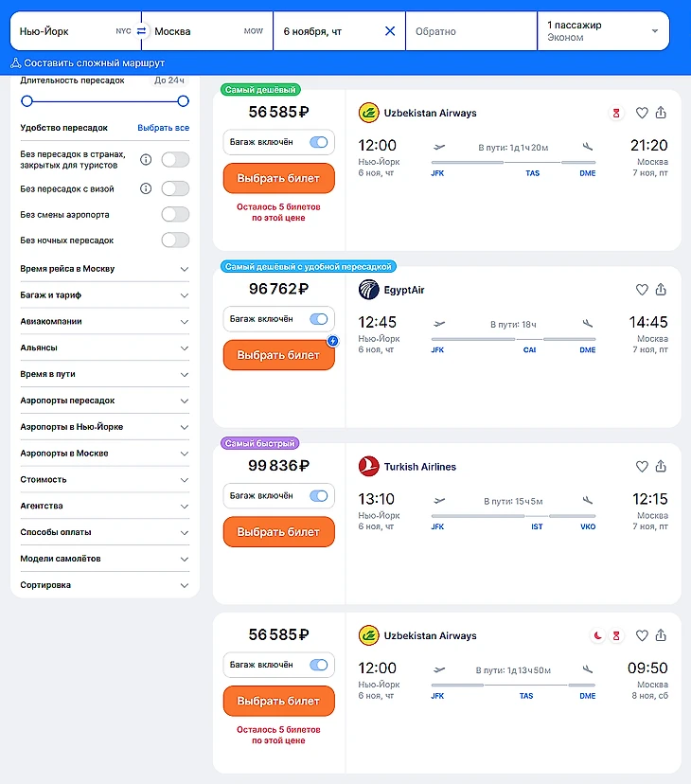The width and height of the screenshot is (691, 784).
Task: Choose the cheapest Uzbekistan Airways ticket
Action: (278, 178)
